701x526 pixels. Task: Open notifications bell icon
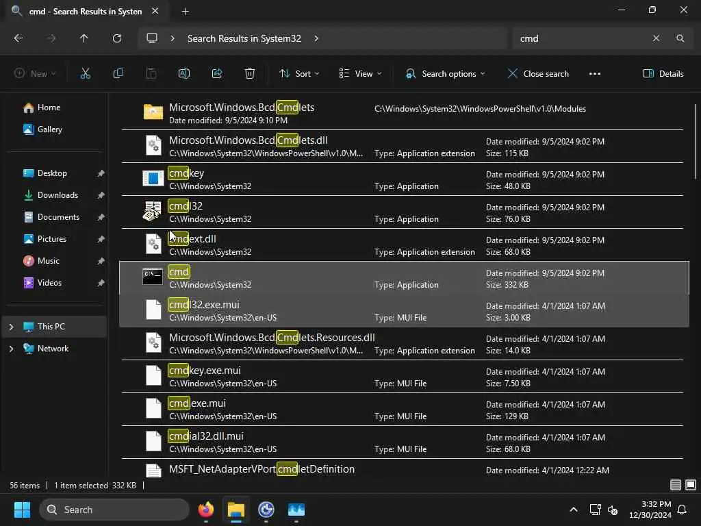(x=683, y=510)
